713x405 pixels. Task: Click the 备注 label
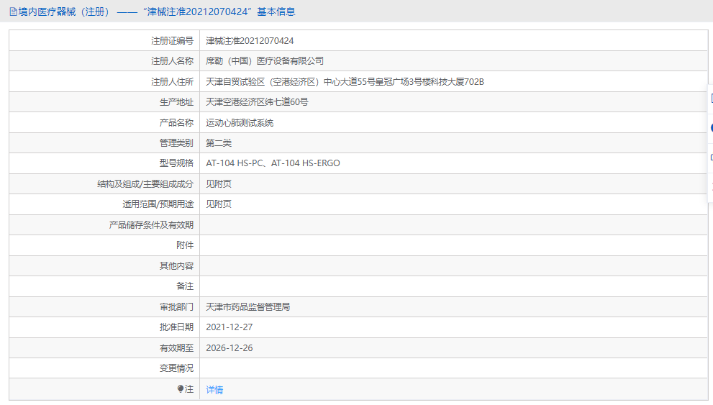(185, 286)
